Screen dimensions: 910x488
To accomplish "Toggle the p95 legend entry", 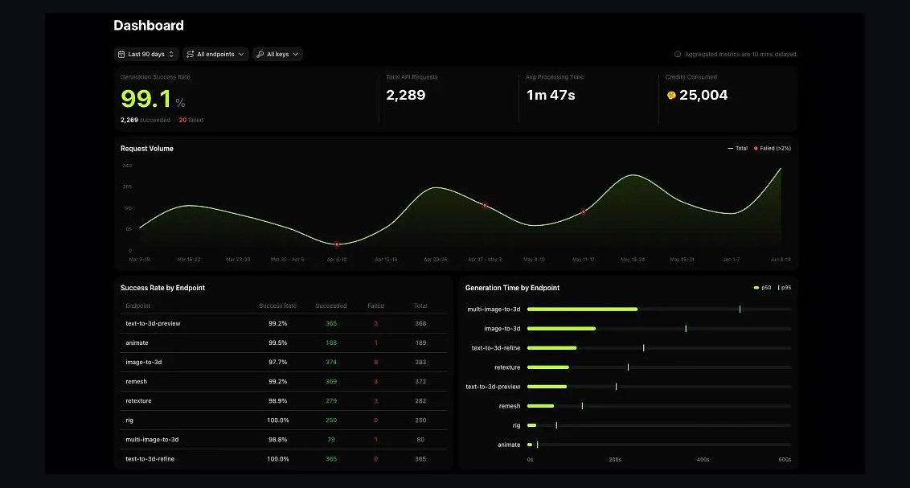I will 785,288.
